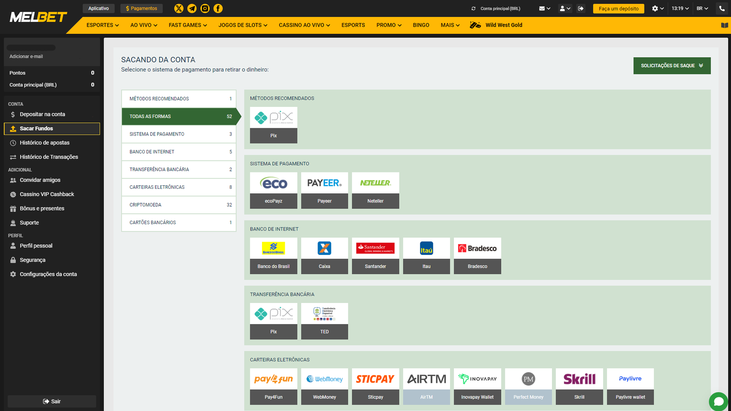The height and width of the screenshot is (411, 731).
Task: Click the book icon at menu right
Action: pos(725,25)
